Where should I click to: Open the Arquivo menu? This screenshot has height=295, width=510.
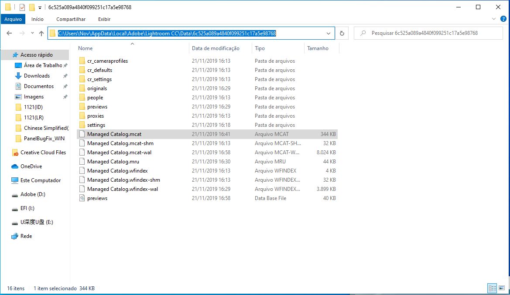point(13,19)
